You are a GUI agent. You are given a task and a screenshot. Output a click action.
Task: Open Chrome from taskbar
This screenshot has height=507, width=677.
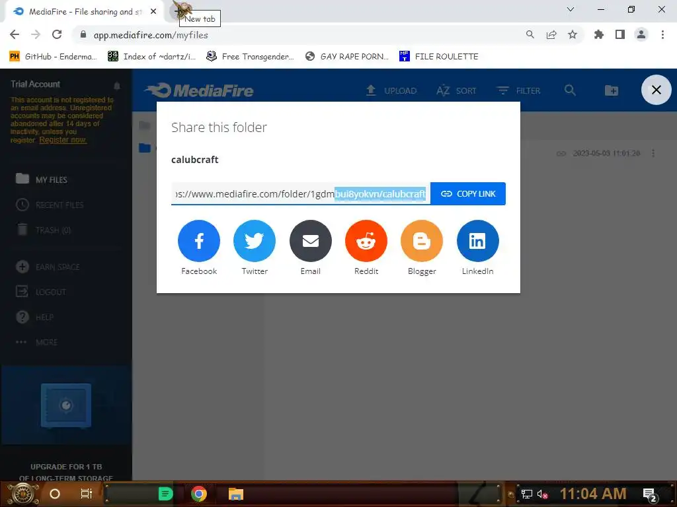coord(198,494)
